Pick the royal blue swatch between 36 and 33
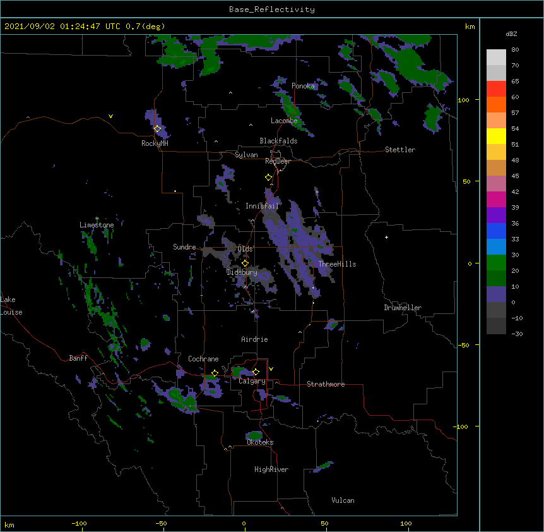This screenshot has width=544, height=532. [x=496, y=231]
